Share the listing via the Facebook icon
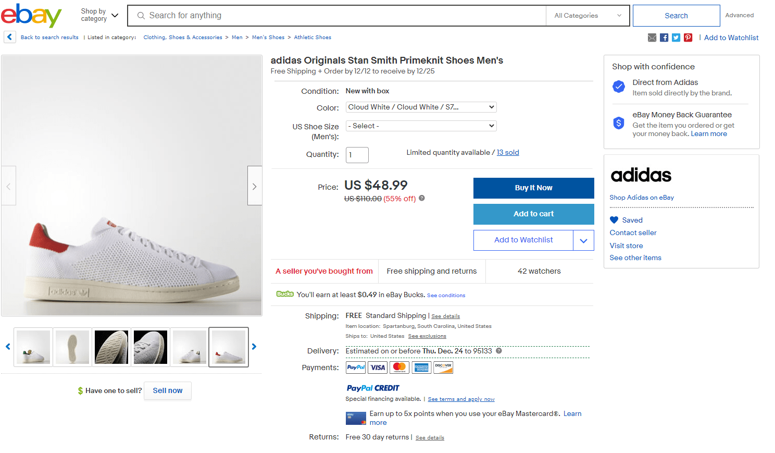 click(664, 37)
